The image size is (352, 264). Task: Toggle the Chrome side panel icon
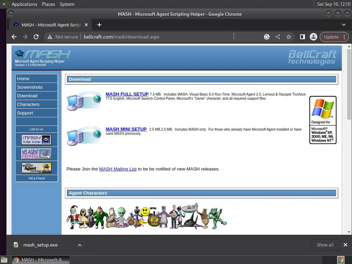[x=302, y=37]
